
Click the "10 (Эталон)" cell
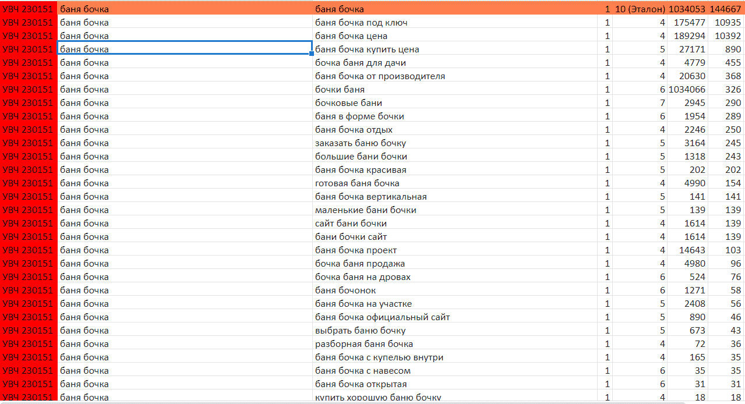point(640,9)
